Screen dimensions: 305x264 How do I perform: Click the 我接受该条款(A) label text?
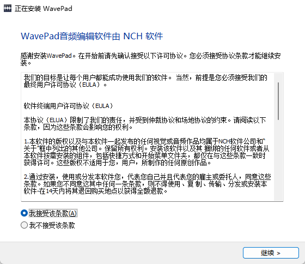53,213
